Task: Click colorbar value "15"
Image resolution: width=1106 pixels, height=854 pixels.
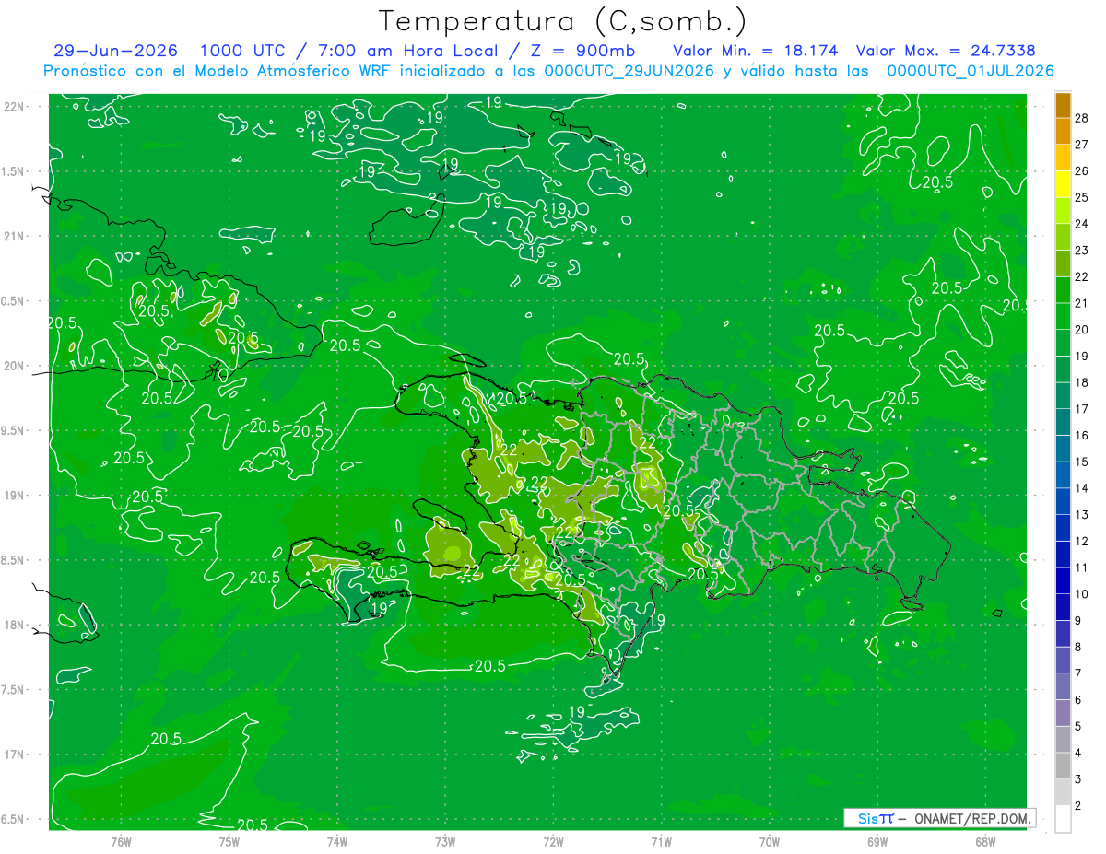Action: (1081, 462)
